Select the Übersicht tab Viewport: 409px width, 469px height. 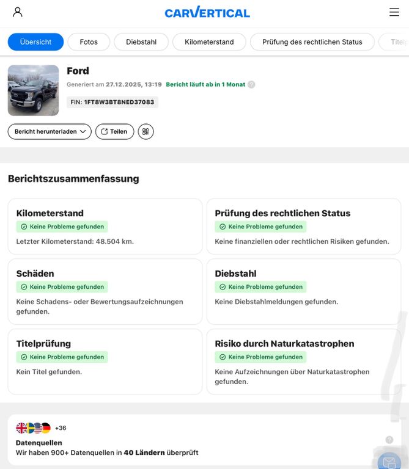pos(35,42)
